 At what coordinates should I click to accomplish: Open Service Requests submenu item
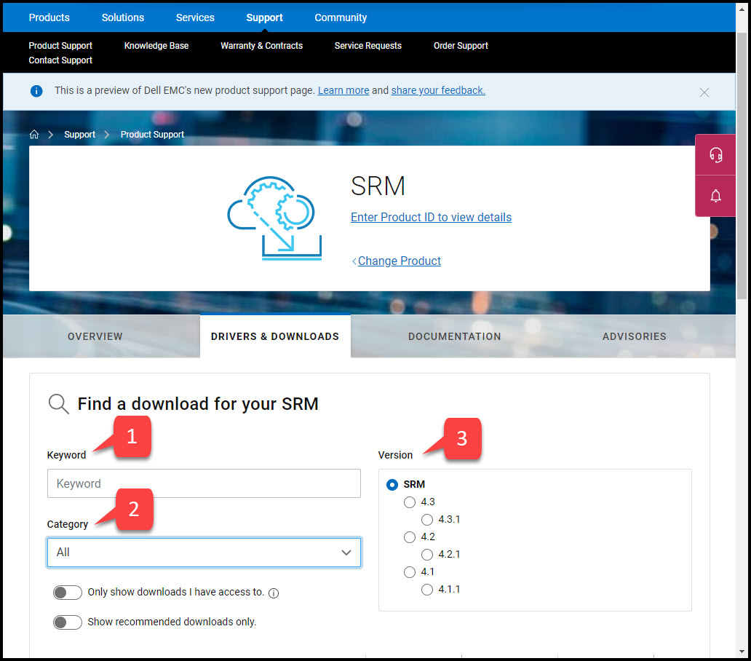367,46
